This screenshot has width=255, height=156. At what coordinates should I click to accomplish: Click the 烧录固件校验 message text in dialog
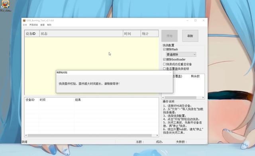pos(89,84)
